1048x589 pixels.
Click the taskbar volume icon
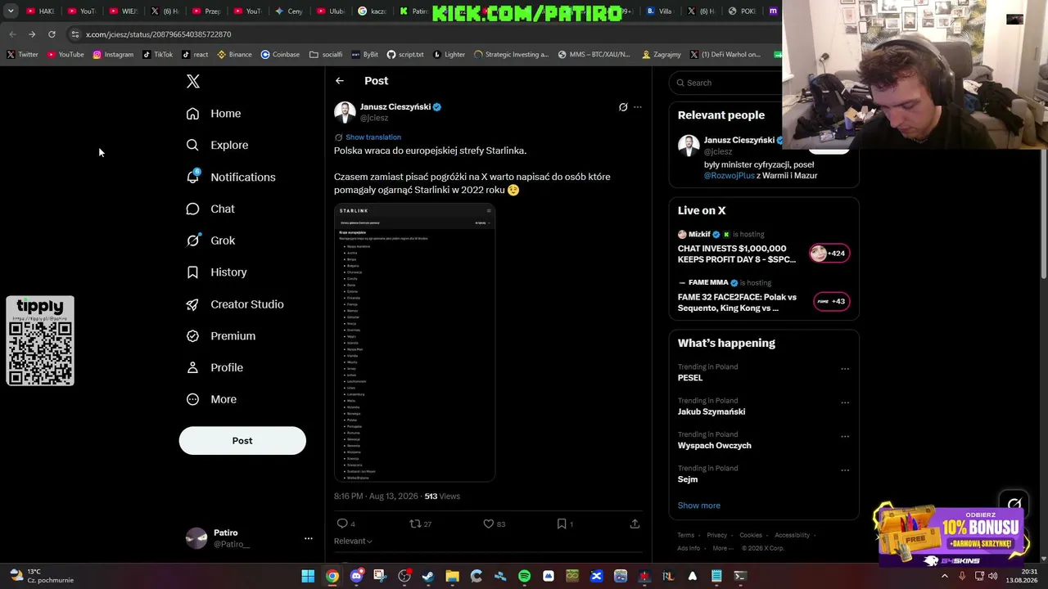(x=993, y=576)
